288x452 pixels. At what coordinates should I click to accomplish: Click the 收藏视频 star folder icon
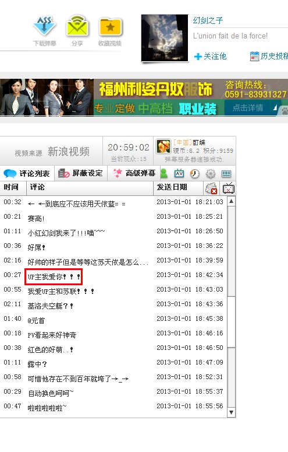110,27
